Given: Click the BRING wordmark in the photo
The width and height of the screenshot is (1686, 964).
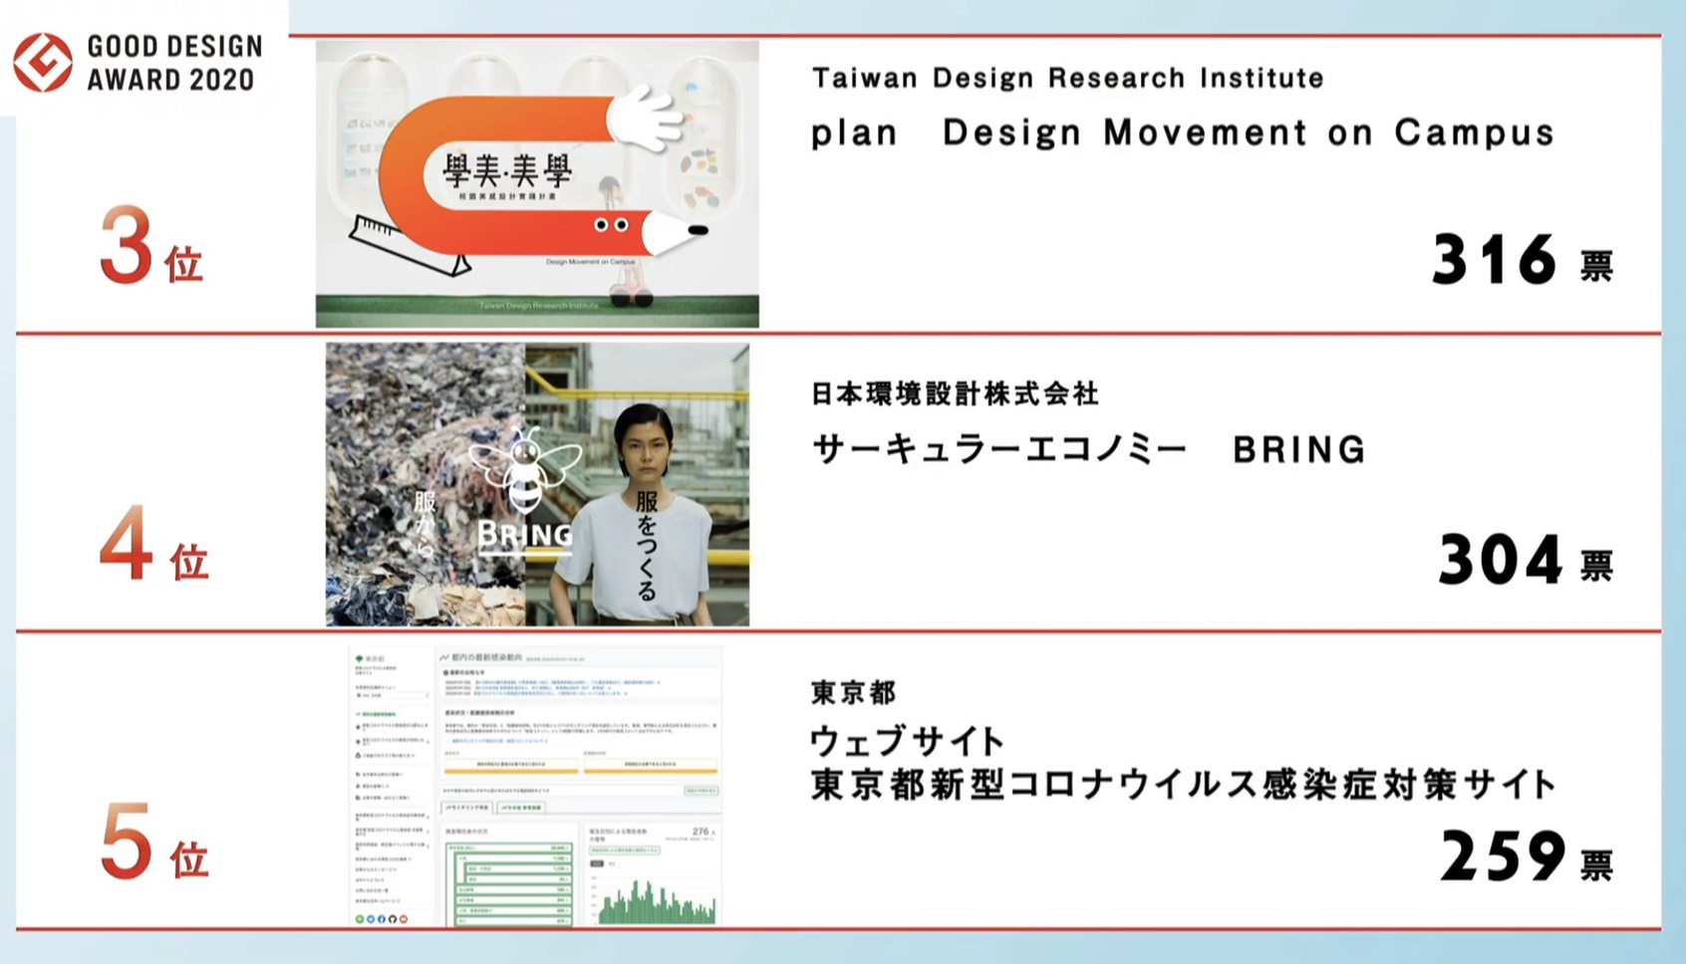Looking at the screenshot, I should [525, 536].
